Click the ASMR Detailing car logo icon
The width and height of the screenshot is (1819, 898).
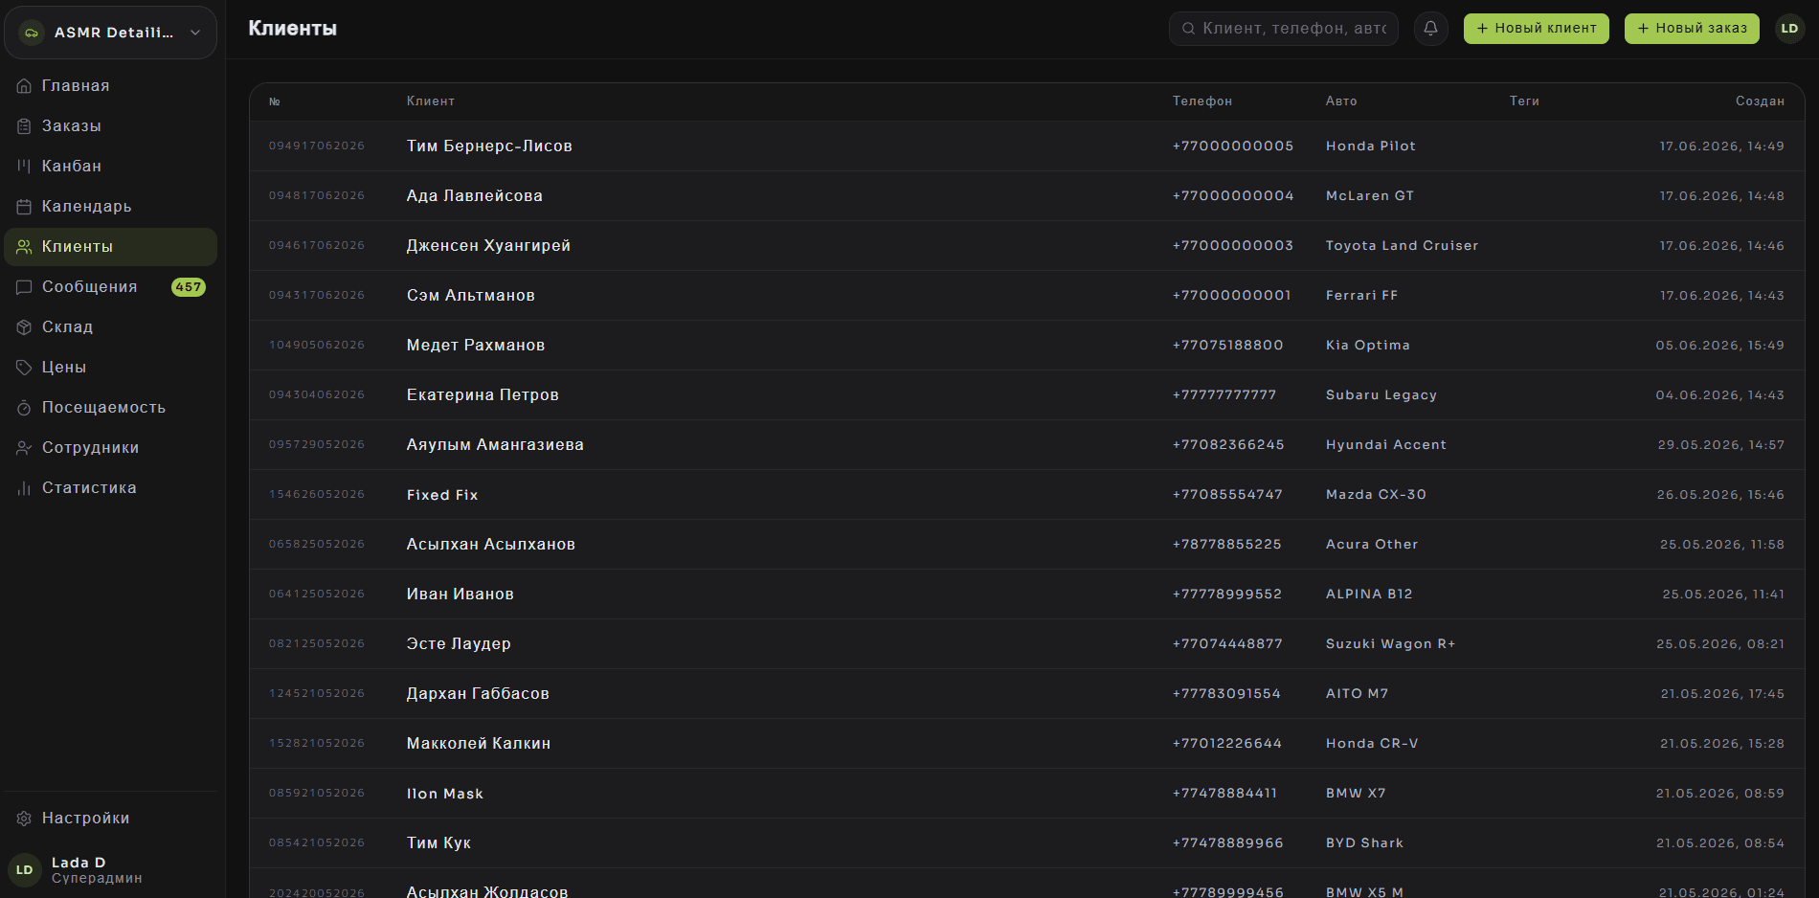click(32, 33)
